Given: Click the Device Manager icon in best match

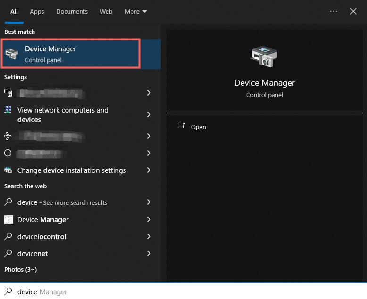Looking at the screenshot, I should 12,54.
